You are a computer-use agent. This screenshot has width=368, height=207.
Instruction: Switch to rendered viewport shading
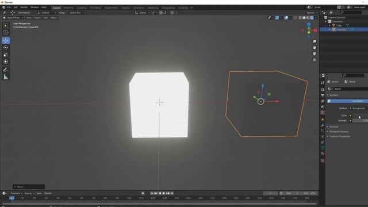tap(312, 18)
